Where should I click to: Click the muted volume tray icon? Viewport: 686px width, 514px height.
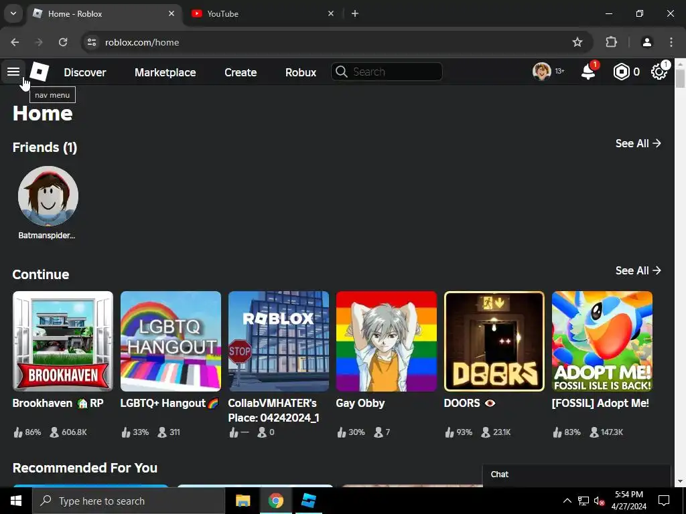point(599,501)
